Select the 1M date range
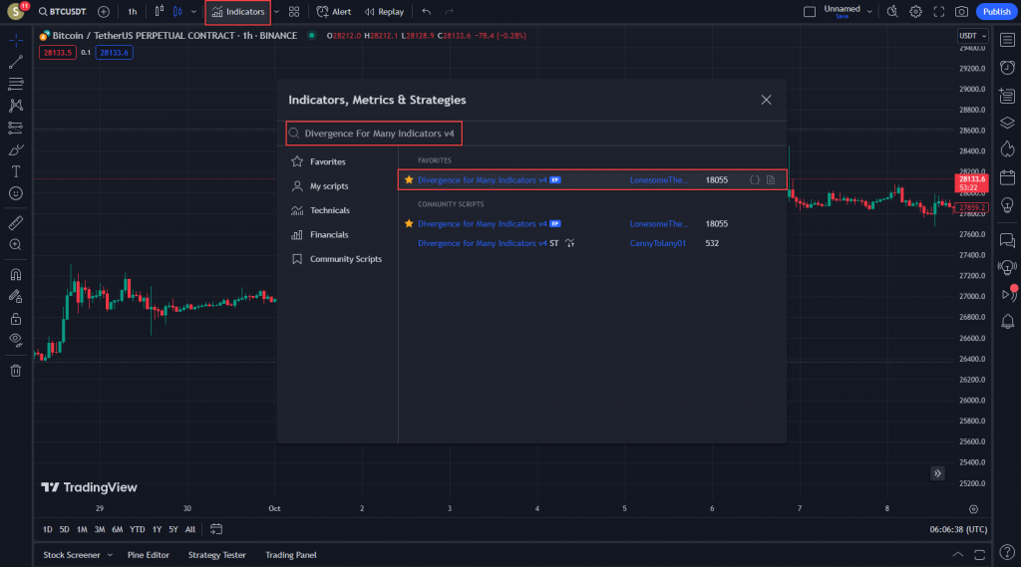 click(82, 529)
